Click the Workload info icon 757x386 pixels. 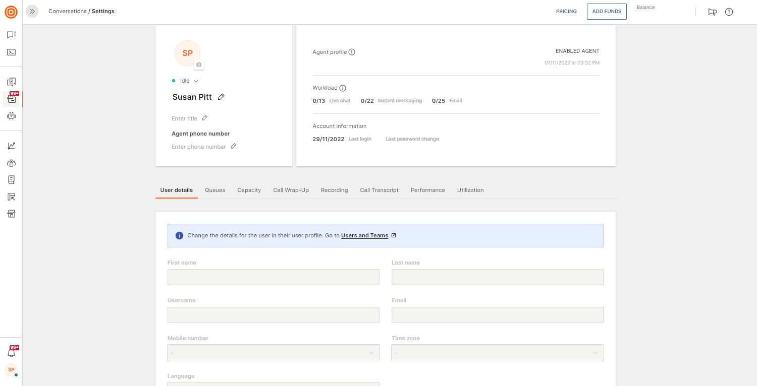point(343,88)
